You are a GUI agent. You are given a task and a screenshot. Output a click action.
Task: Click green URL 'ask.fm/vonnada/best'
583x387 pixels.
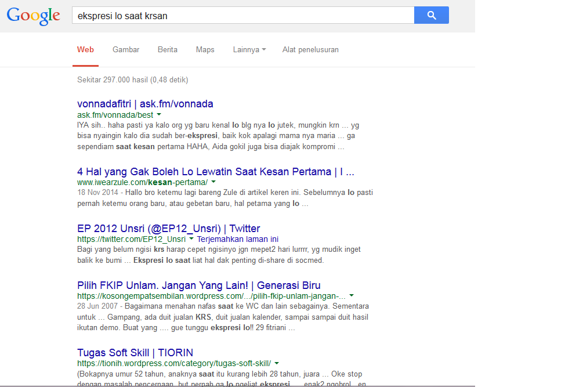point(115,115)
